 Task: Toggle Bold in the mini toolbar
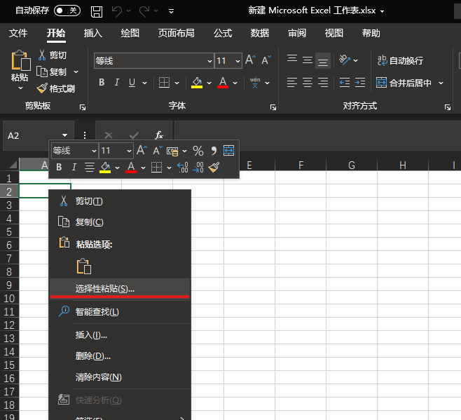tap(59, 168)
